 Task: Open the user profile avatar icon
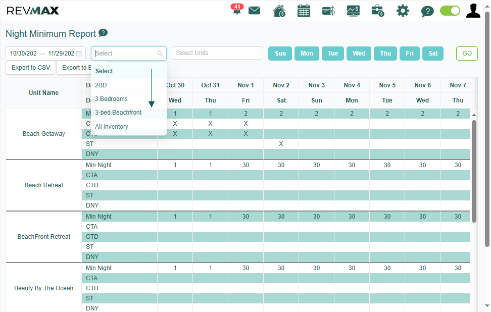coord(473,11)
